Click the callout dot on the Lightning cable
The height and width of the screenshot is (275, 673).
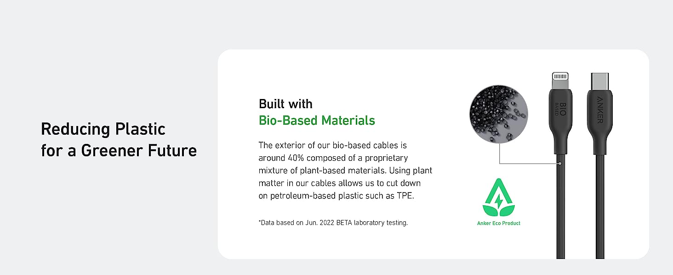(560, 163)
